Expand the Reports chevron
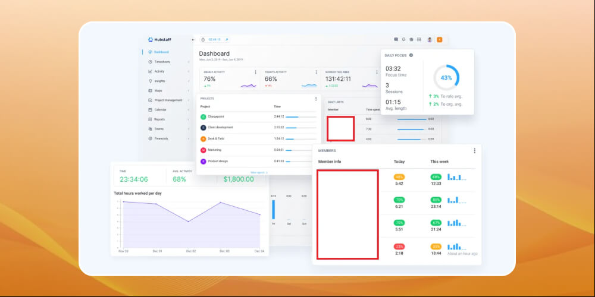Image resolution: width=595 pixels, height=297 pixels. [x=188, y=119]
